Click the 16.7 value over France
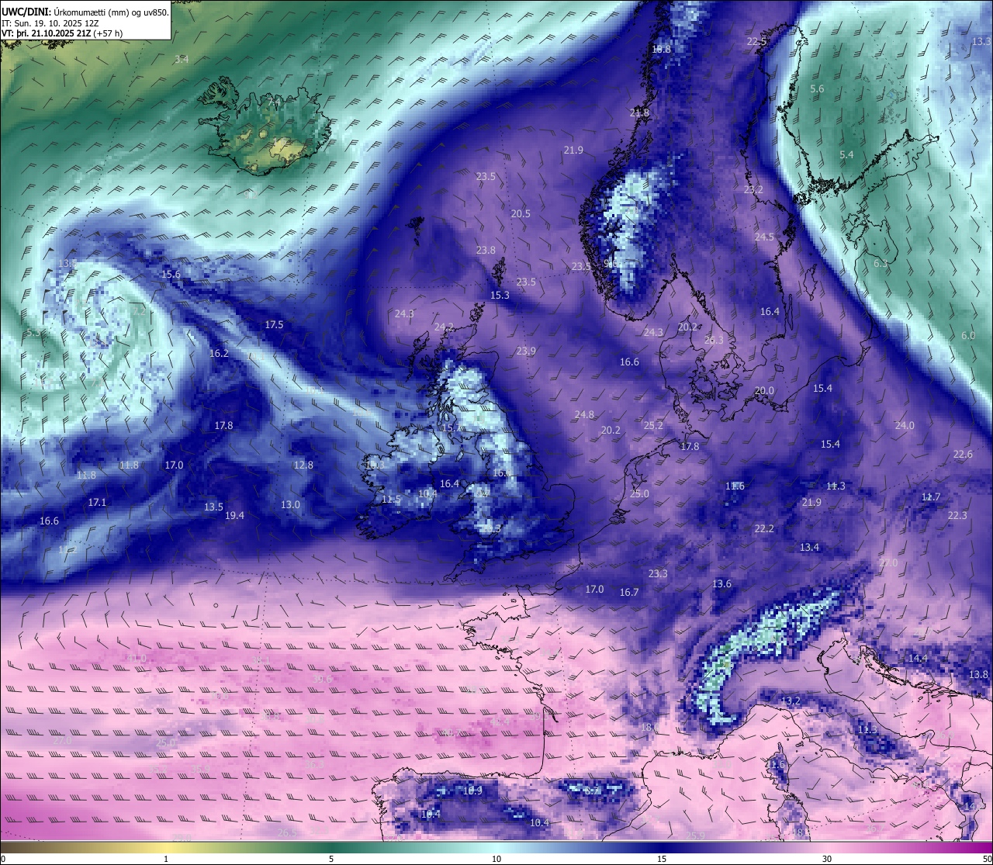The height and width of the screenshot is (865, 993). click(x=629, y=592)
